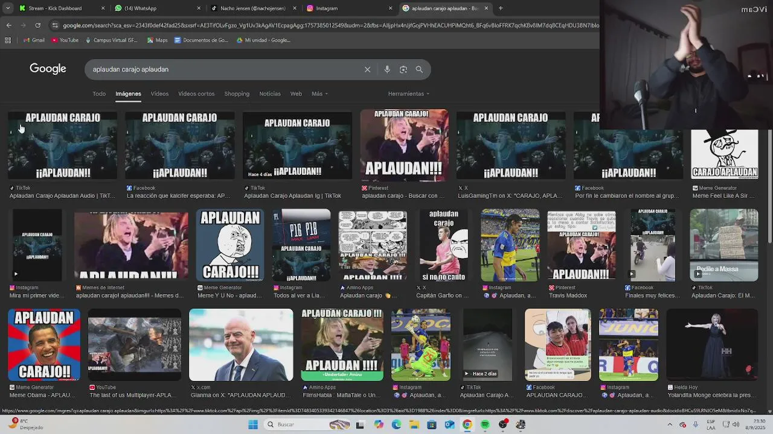Open Microsoft Edge from the taskbar
This screenshot has width=773, height=434.
[396, 424]
